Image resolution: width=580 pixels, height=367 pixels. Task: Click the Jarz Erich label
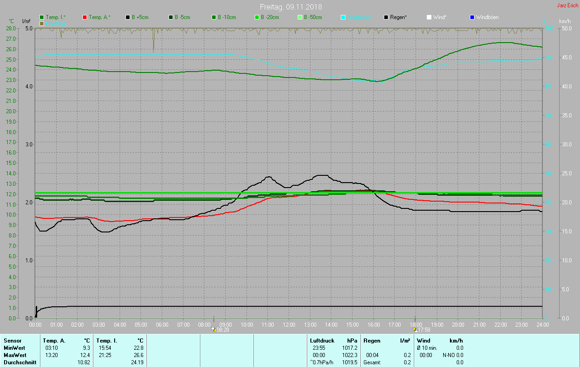[567, 5]
